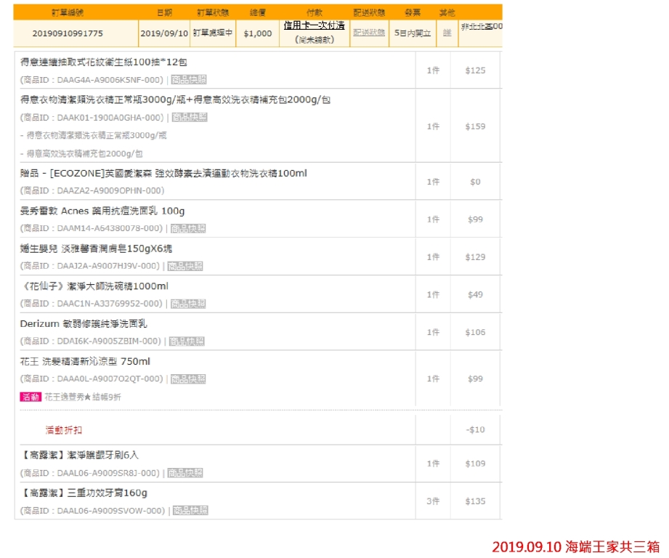669x558 pixels.
Task: Click the $0 price of the 贈品 item
Action: pyautogui.click(x=475, y=182)
